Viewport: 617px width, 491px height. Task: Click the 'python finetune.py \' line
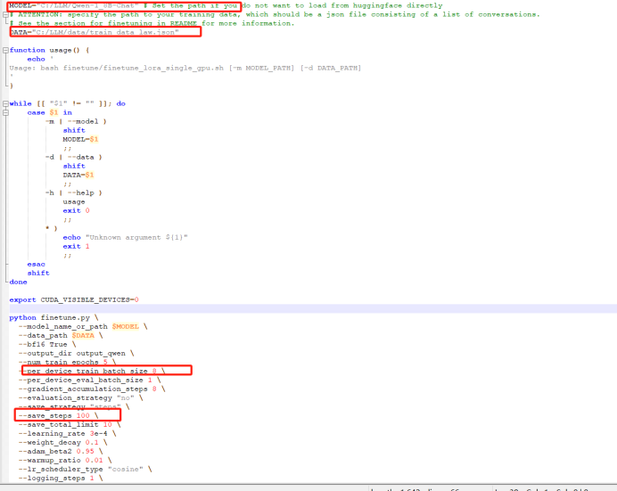(53, 317)
